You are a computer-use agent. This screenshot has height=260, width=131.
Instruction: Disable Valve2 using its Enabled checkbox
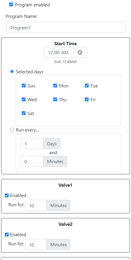pos(7,235)
